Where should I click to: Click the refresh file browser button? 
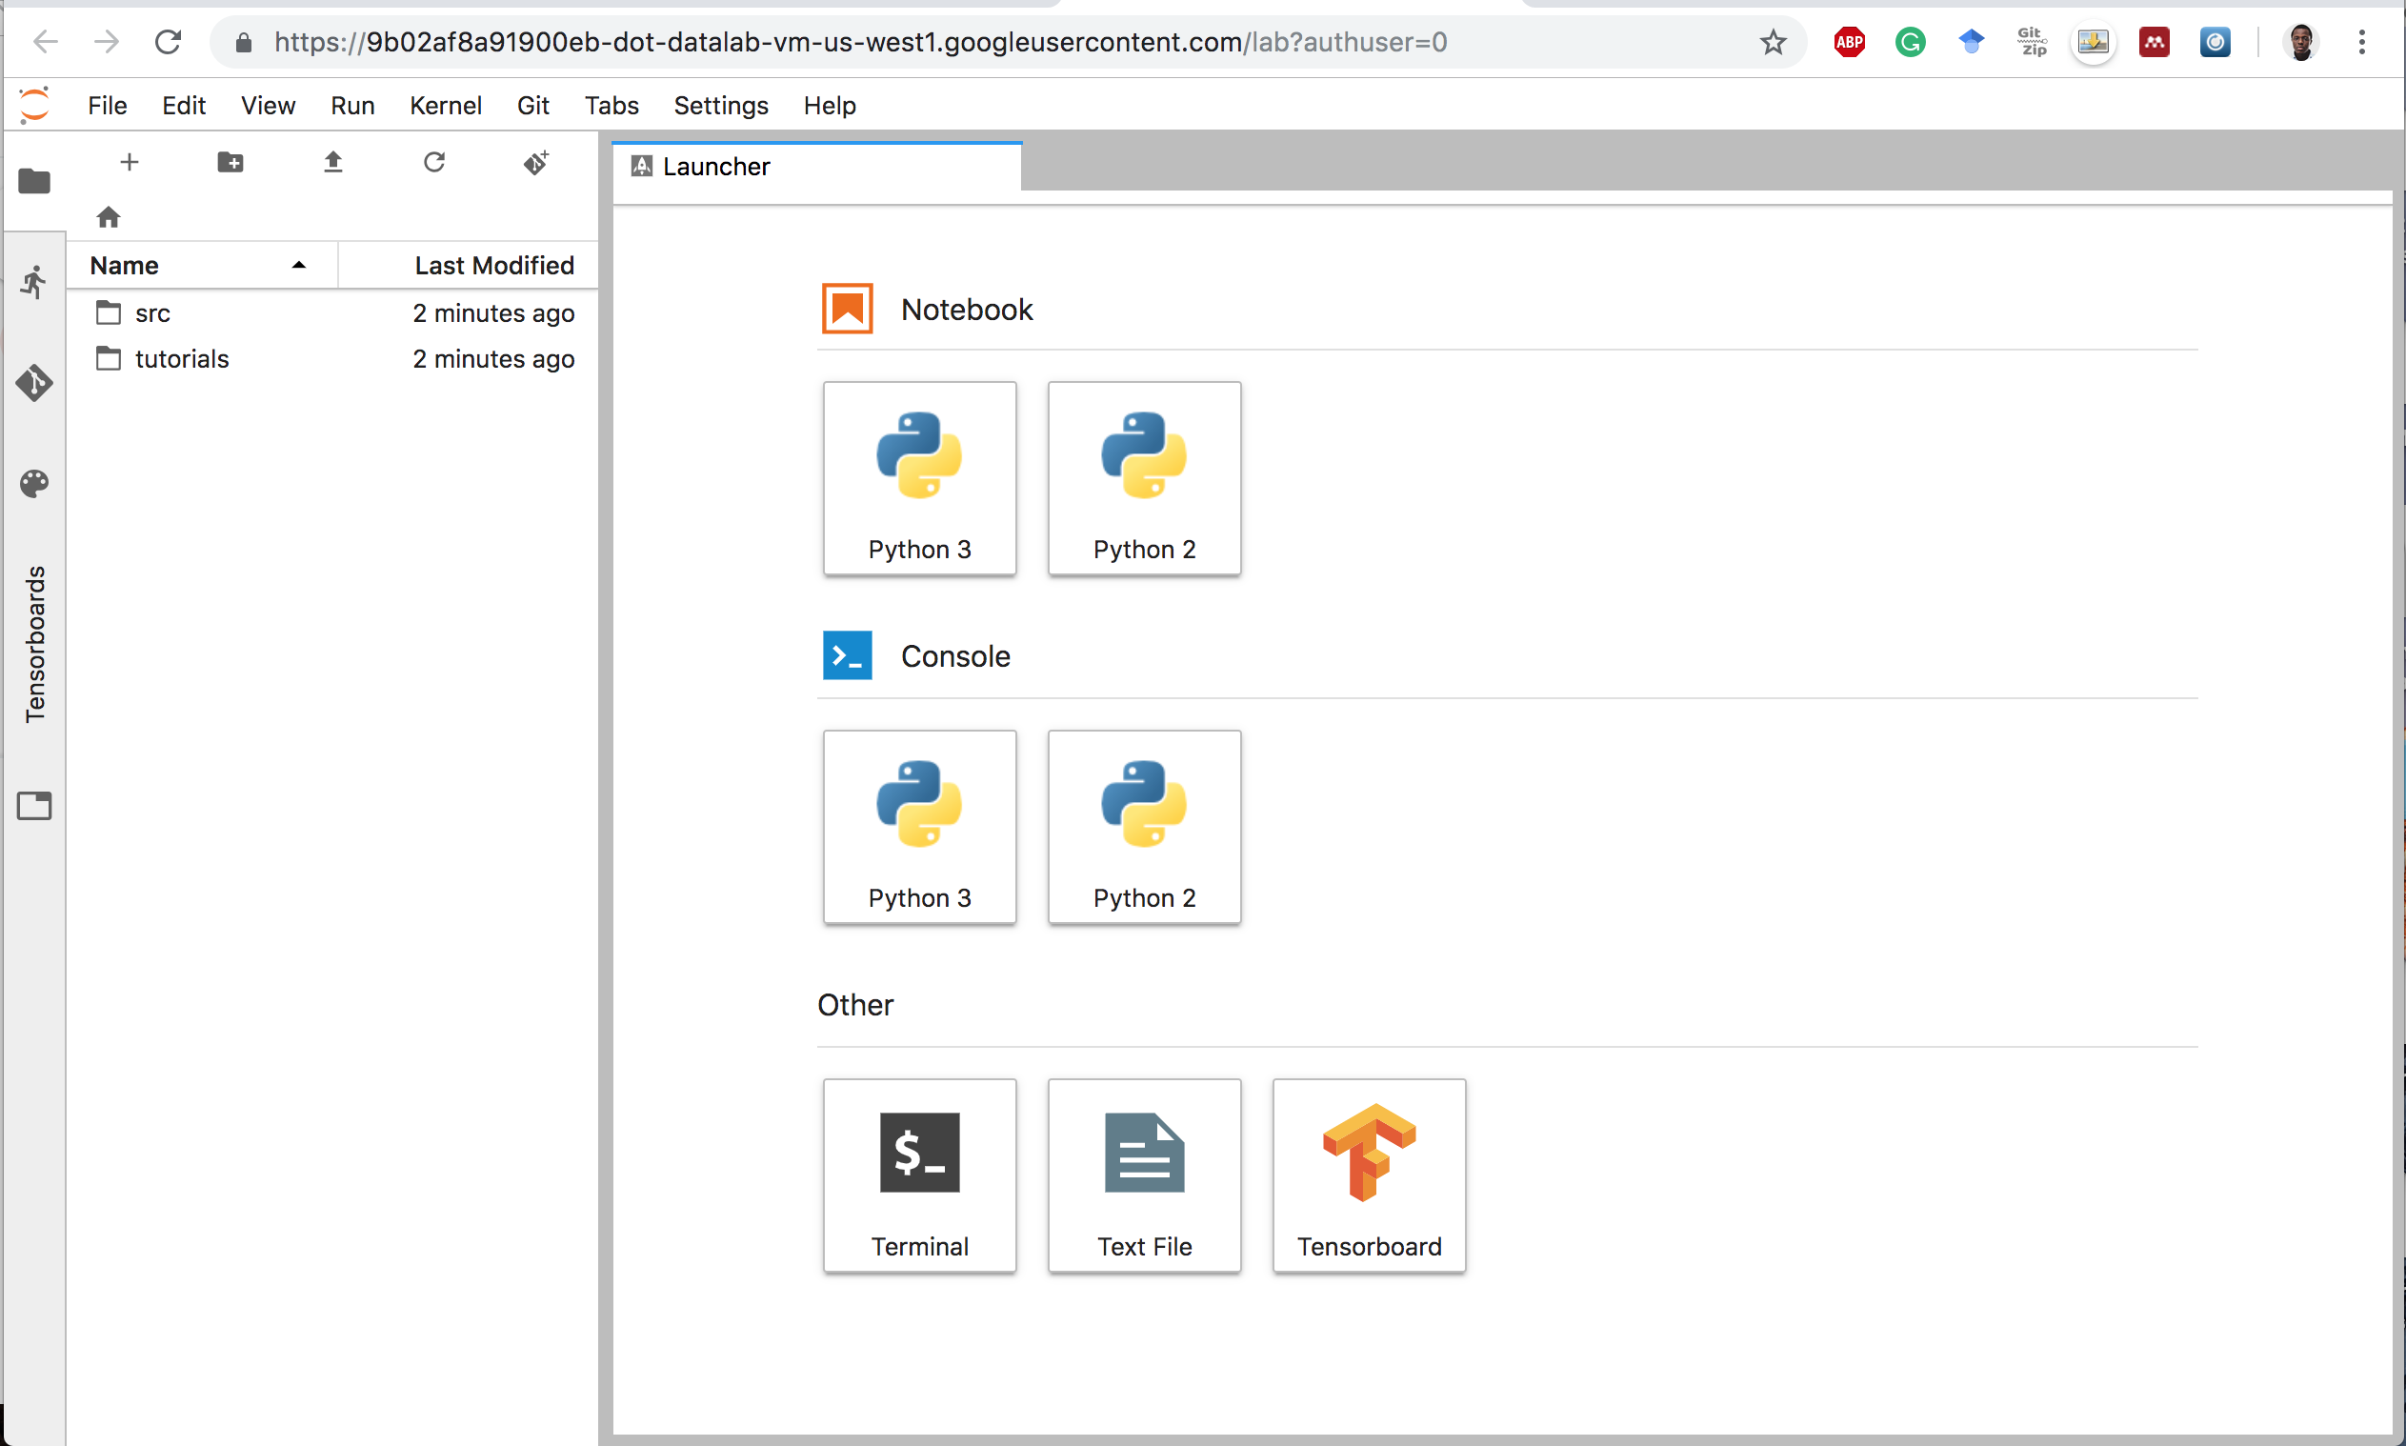tap(433, 162)
